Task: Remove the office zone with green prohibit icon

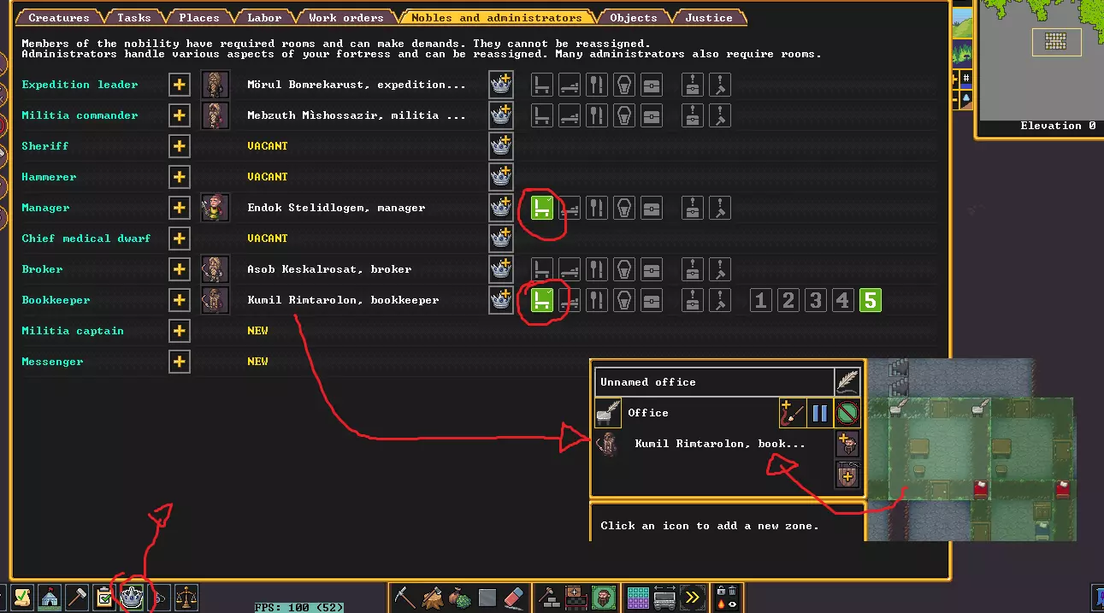Action: point(847,414)
